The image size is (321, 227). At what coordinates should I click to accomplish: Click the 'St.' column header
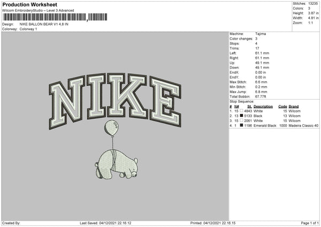249,107
